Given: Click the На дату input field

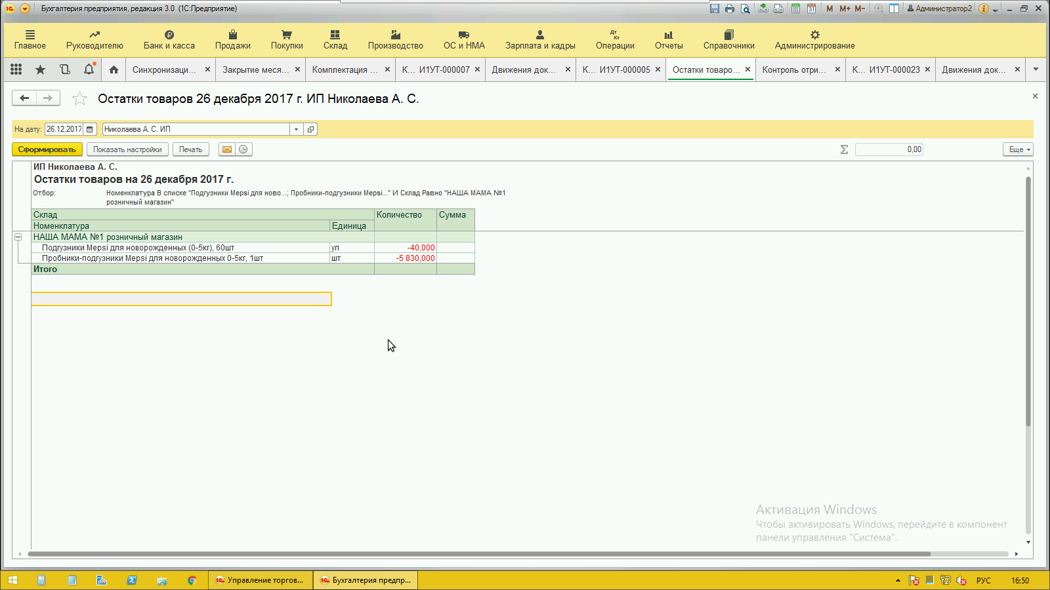Looking at the screenshot, I should (x=64, y=129).
